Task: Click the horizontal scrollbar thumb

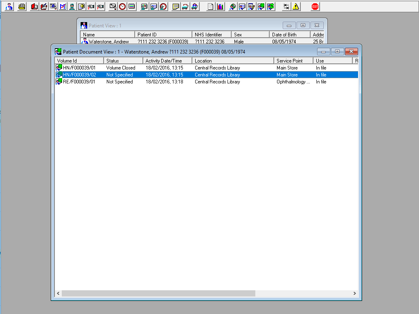Action: [x=158, y=293]
